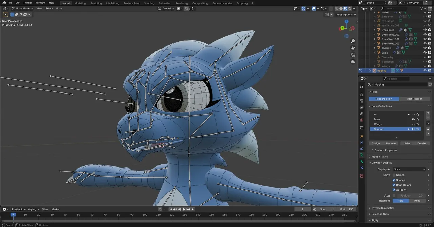Viewport: 434px width, 227px height.
Task: Toggle the camera view gizmo icon
Action: point(353,55)
